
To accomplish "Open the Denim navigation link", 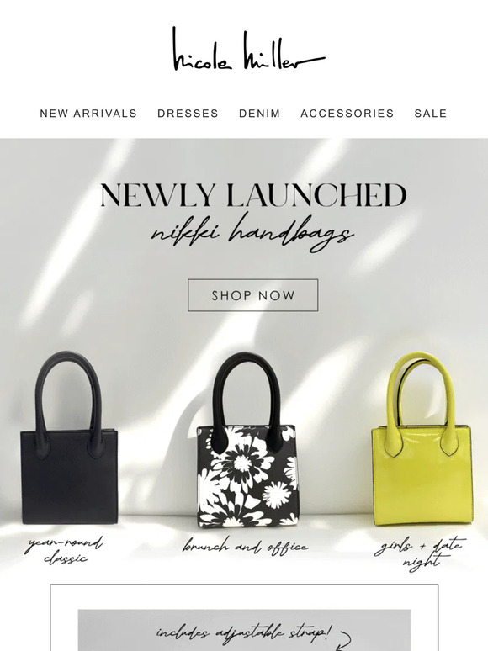I will pyautogui.click(x=260, y=114).
